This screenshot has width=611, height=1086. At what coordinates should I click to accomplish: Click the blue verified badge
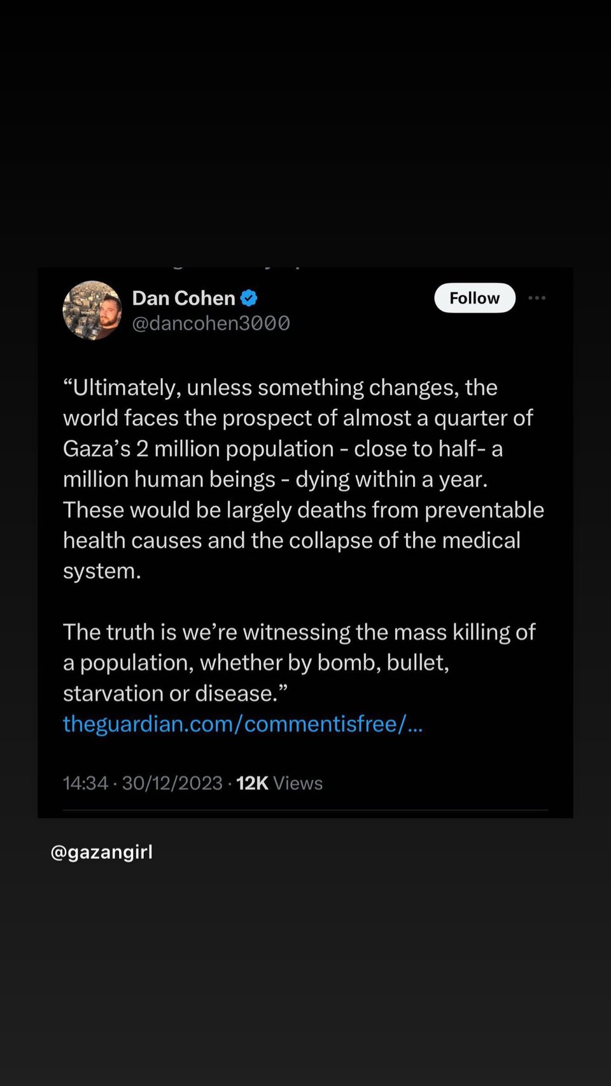click(x=249, y=298)
